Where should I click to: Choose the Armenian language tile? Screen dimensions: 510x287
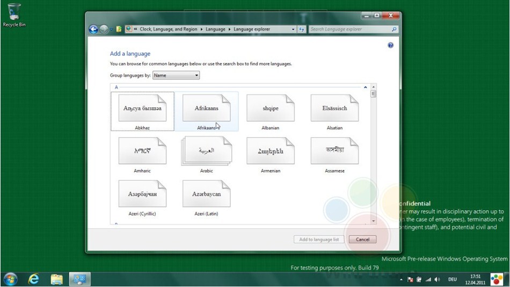click(271, 154)
